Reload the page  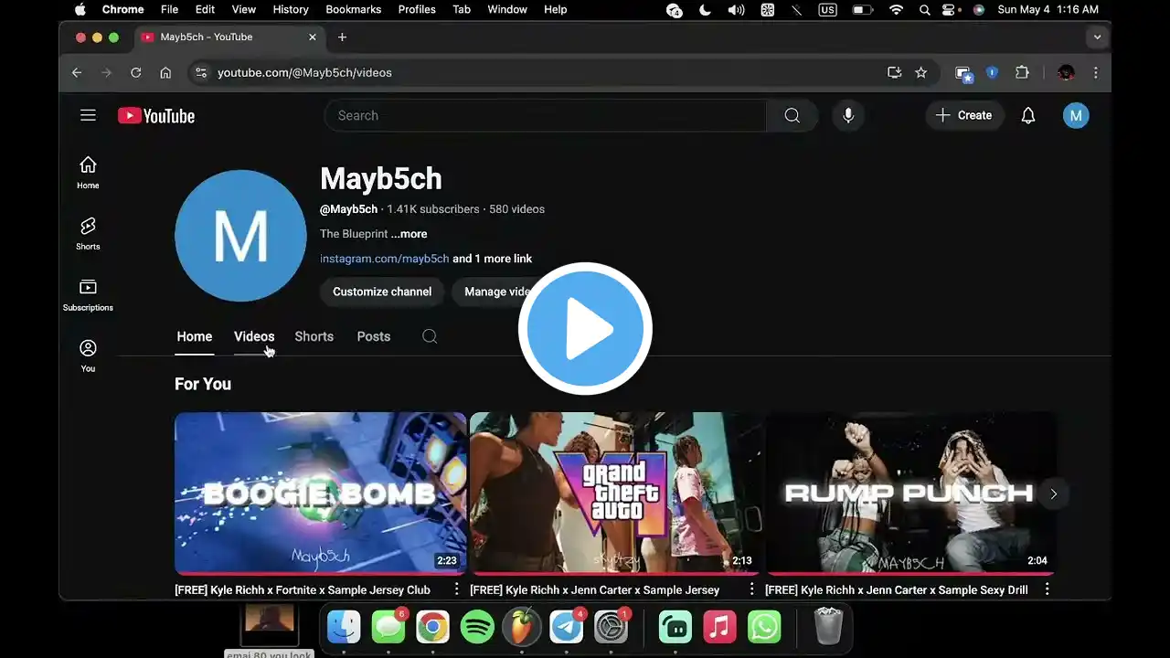pyautogui.click(x=136, y=73)
